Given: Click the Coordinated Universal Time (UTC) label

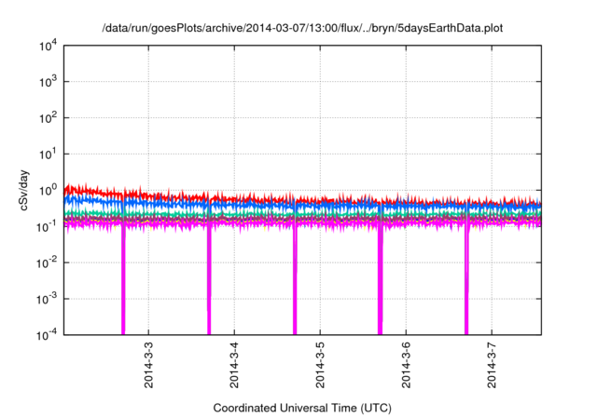Looking at the screenshot, I should pos(302,409).
